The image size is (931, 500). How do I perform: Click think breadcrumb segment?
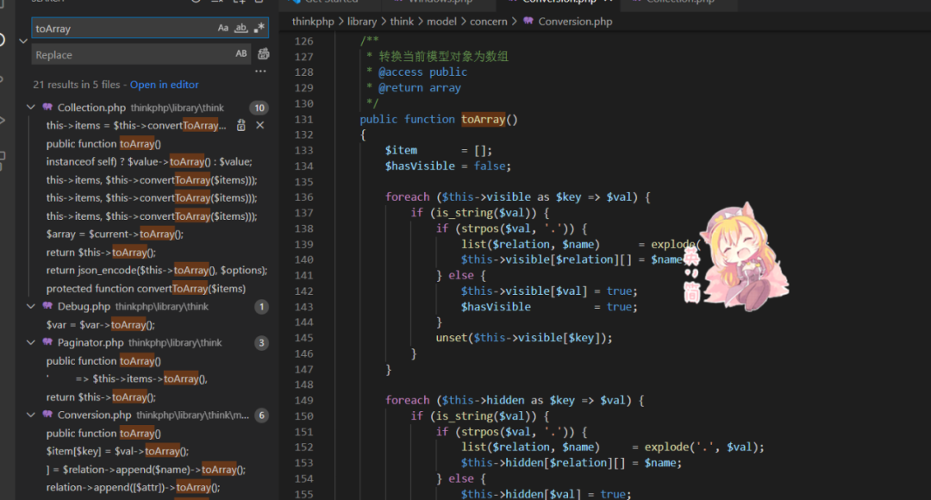(402, 22)
